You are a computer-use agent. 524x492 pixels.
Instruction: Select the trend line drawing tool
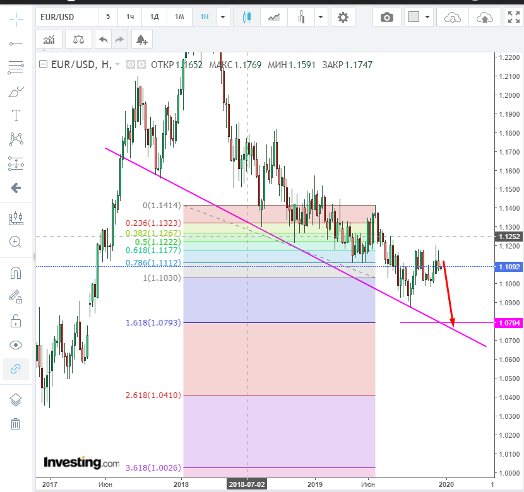(16, 44)
